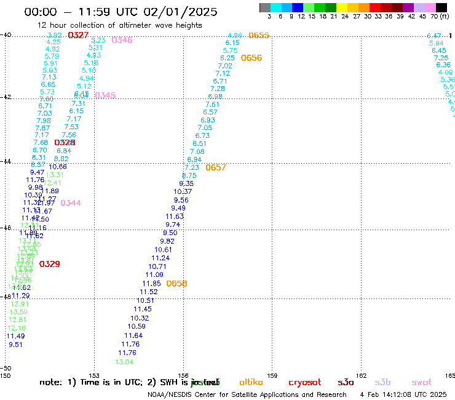The height and width of the screenshot is (400, 455).
Task: Click the '7.98' wave height value
Action: 44,121
